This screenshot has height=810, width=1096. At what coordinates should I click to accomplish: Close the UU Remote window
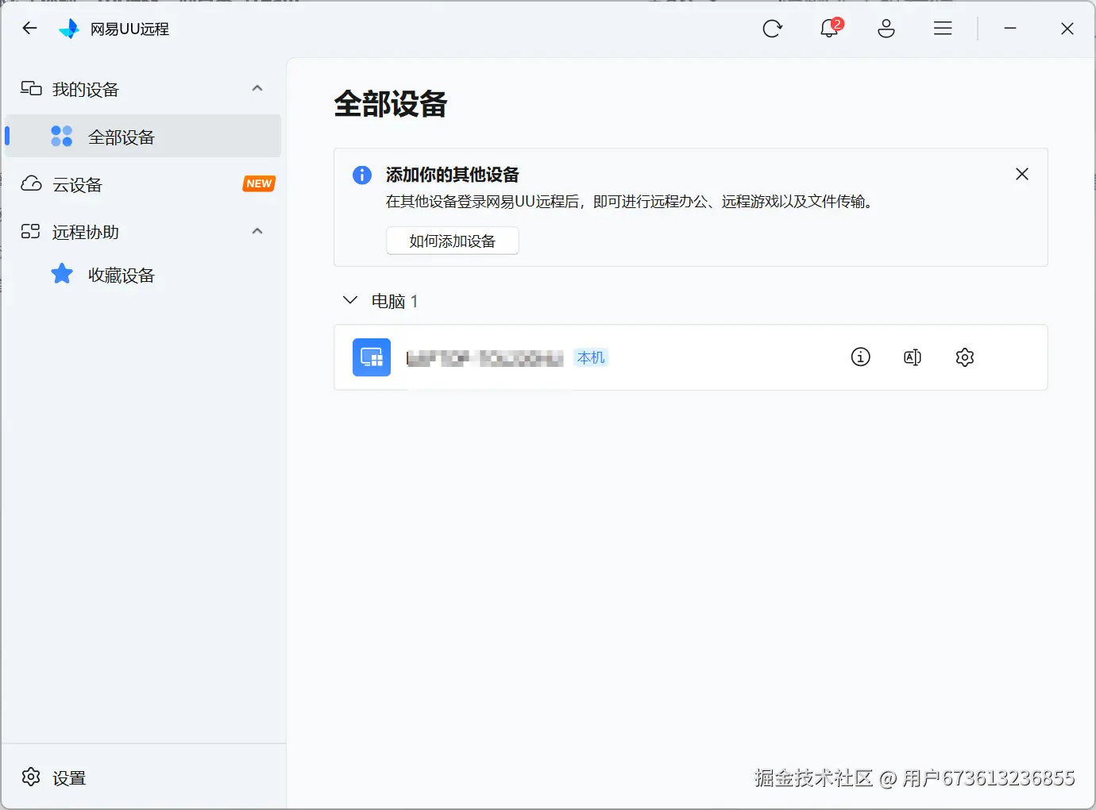(x=1067, y=29)
